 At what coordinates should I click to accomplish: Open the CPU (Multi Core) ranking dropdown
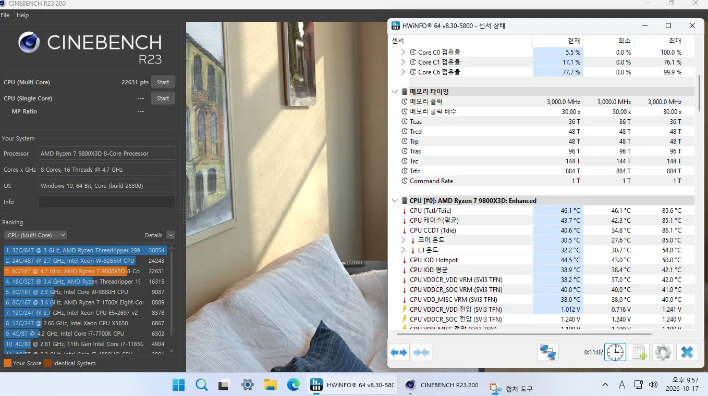tap(35, 235)
